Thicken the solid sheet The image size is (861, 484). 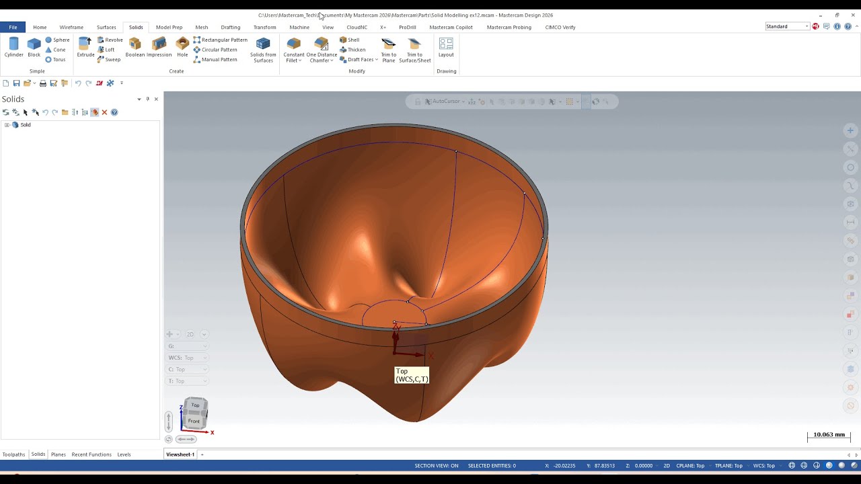pos(352,50)
